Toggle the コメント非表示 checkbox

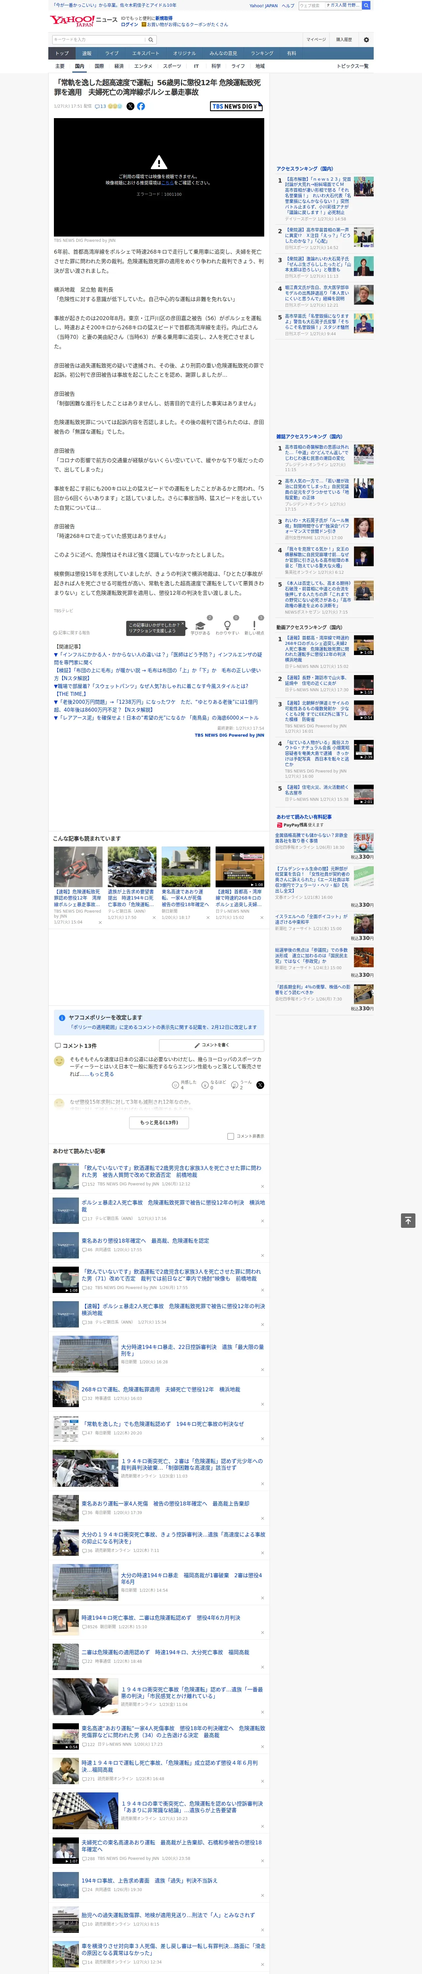coord(230,1136)
